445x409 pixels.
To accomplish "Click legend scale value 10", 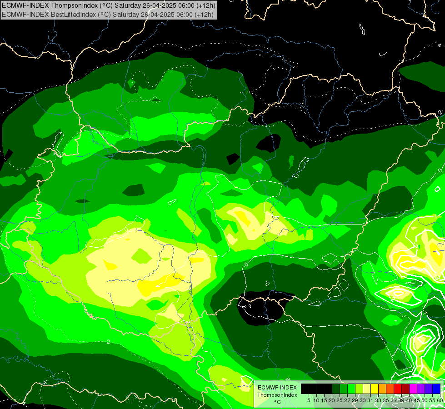I will pos(316,400).
